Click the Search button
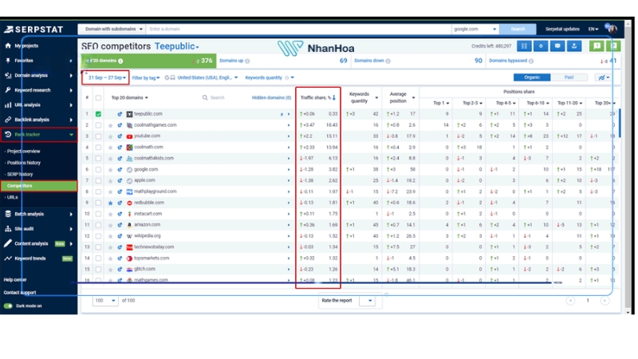The height and width of the screenshot is (359, 638). point(518,29)
